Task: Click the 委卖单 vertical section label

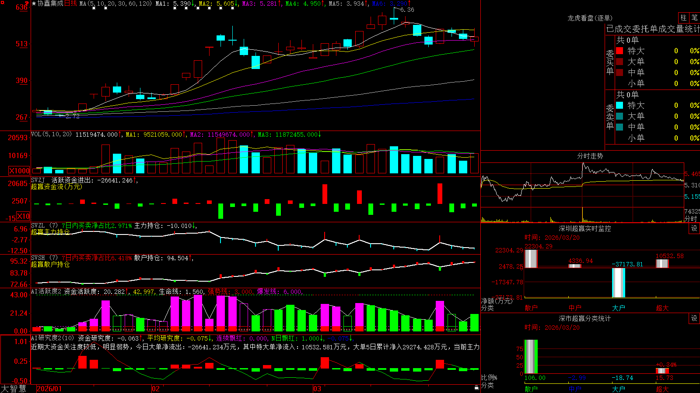Action: pyautogui.click(x=610, y=117)
